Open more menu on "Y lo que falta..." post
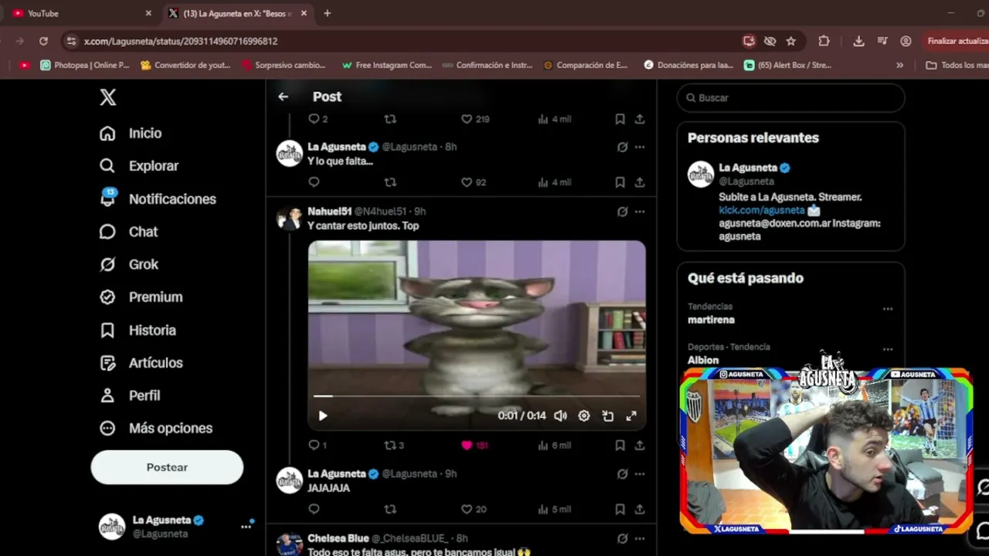Screen dimensions: 989x556 pyautogui.click(x=640, y=147)
